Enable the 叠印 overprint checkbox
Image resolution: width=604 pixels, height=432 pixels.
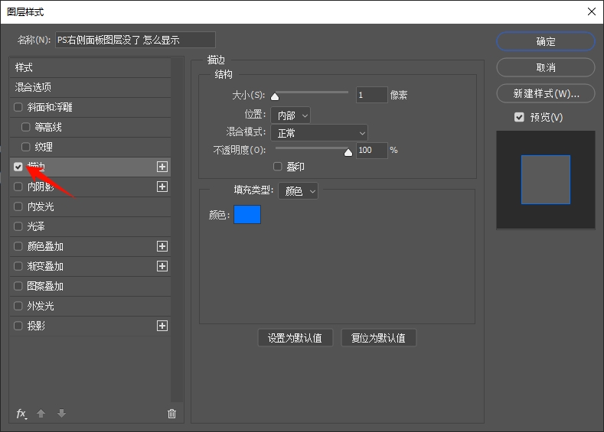[x=278, y=167]
